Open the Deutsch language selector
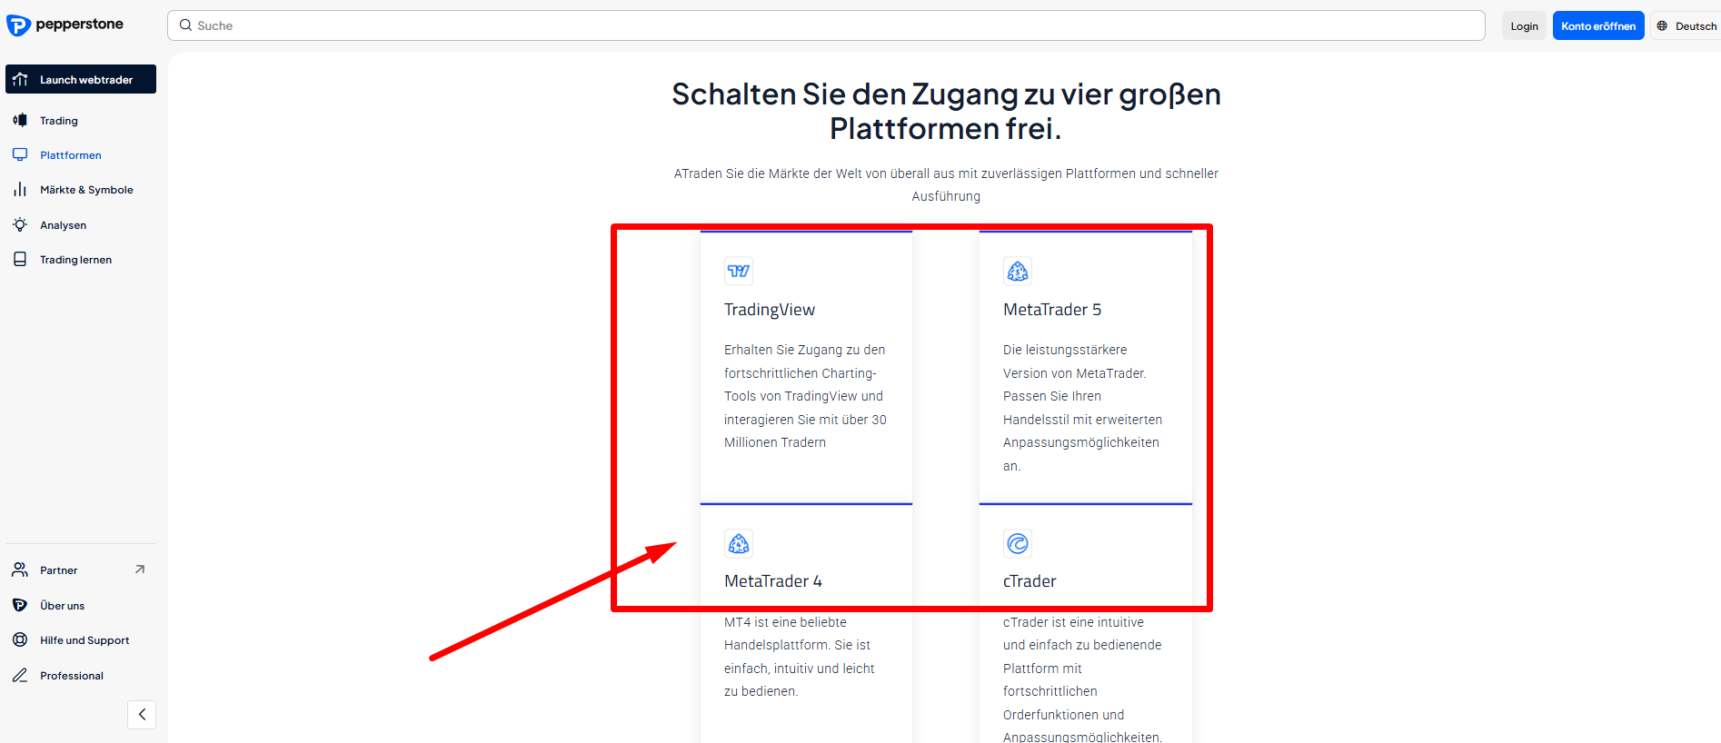The width and height of the screenshot is (1721, 743). [x=1686, y=25]
